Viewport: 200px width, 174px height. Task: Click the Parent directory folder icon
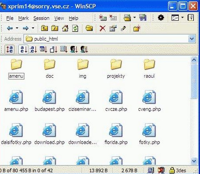coord(45,28)
